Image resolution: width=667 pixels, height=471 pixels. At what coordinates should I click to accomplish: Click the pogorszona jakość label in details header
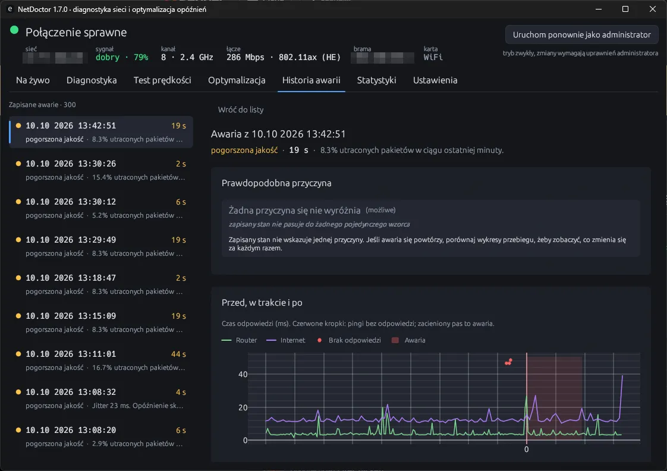click(x=244, y=150)
